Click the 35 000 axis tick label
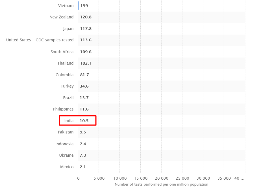Image resolution: width=261 pixels, height=189 pixels. pyautogui.click(x=224, y=179)
